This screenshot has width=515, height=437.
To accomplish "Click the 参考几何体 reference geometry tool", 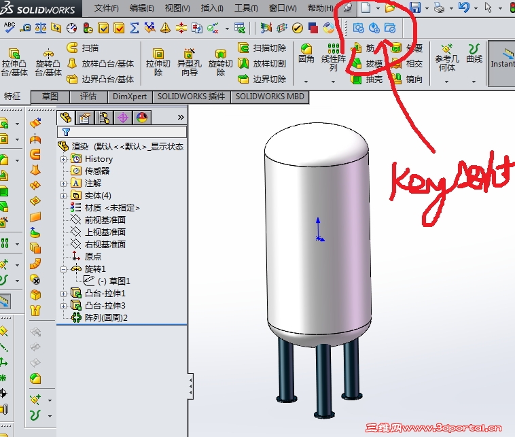I will (446, 58).
